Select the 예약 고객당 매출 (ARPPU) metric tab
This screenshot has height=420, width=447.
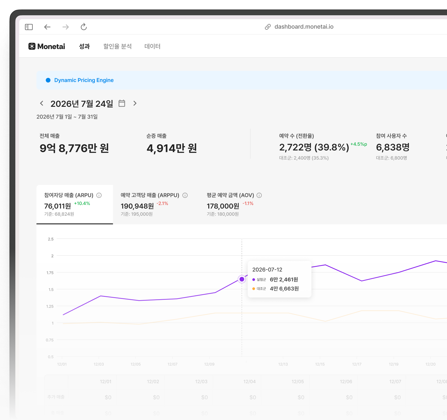(154, 204)
